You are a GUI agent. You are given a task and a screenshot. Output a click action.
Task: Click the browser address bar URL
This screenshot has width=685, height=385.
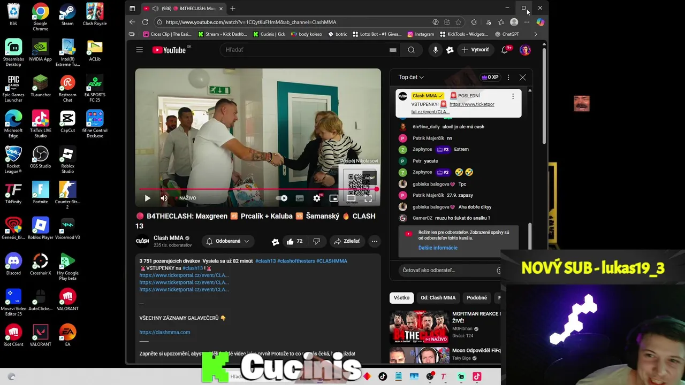pos(251,22)
